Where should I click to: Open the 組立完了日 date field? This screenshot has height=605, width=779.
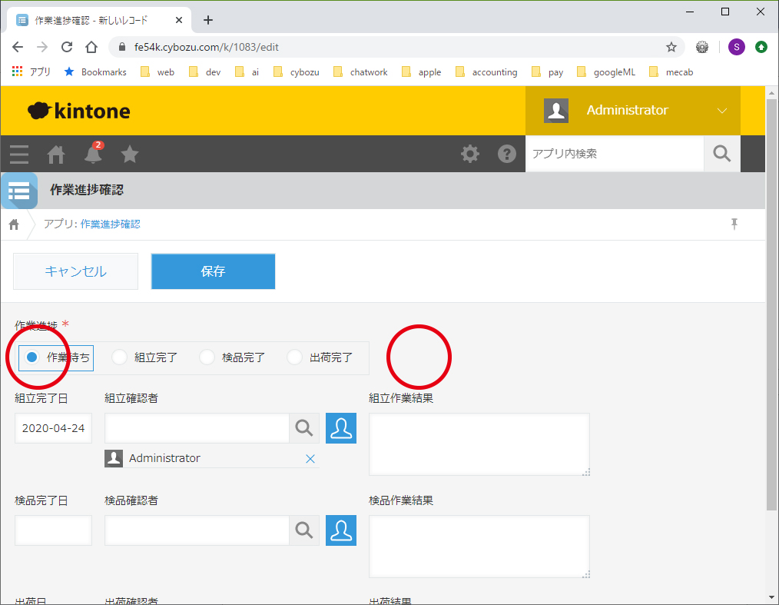coord(53,428)
